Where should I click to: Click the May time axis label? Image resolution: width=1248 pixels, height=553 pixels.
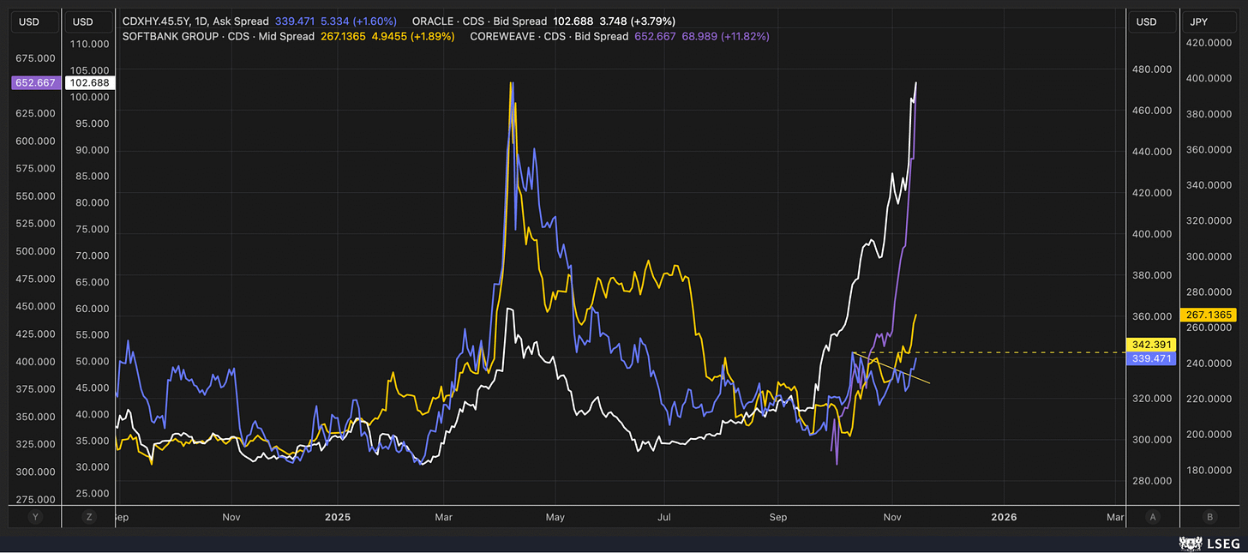pyautogui.click(x=555, y=518)
